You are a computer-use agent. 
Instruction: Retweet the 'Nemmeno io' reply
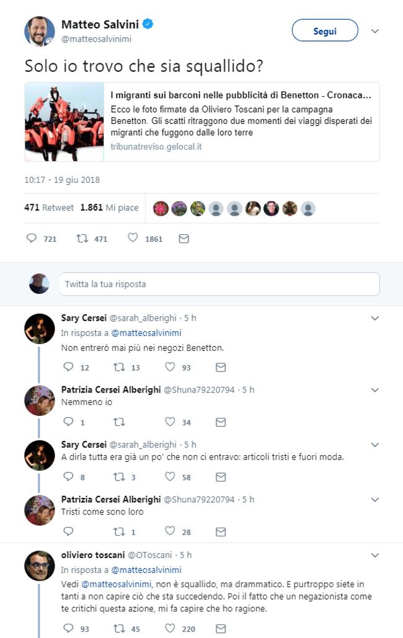pos(119,422)
